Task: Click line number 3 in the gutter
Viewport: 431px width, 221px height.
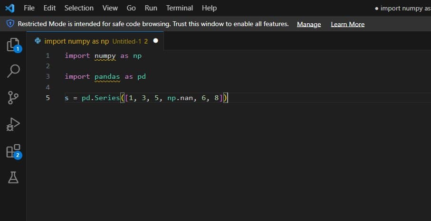Action: (x=48, y=76)
